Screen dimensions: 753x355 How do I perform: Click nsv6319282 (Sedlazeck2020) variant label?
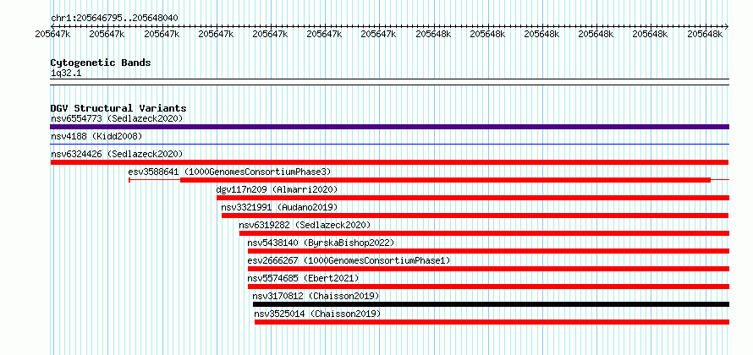[305, 225]
